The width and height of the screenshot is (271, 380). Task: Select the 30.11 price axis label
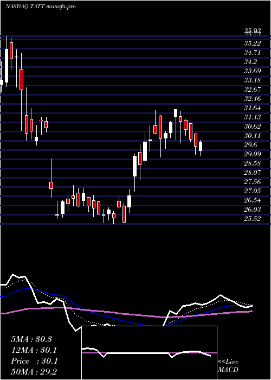[x=253, y=135]
